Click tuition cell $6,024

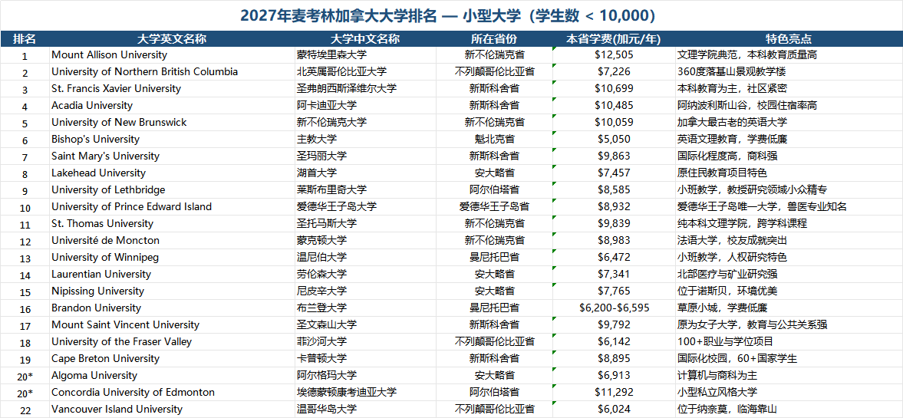click(x=613, y=409)
